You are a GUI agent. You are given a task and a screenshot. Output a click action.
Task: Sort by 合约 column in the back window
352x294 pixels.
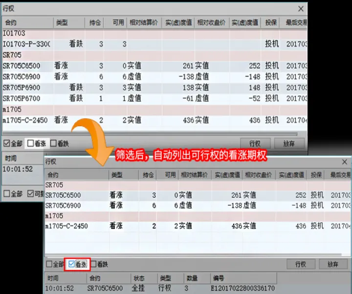pos(28,23)
